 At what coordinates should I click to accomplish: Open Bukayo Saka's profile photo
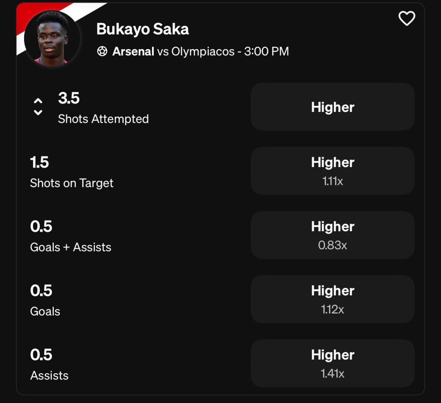click(x=52, y=40)
